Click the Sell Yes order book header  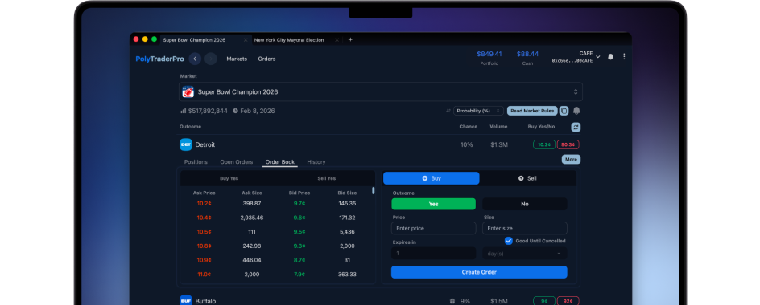[x=326, y=178]
